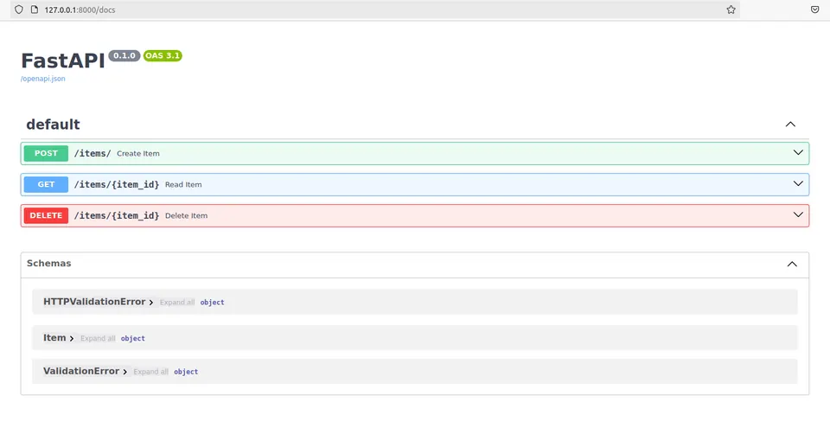Viewport: 830px width, 428px height.
Task: Click Expand all next to Item
Action: pyautogui.click(x=98, y=338)
